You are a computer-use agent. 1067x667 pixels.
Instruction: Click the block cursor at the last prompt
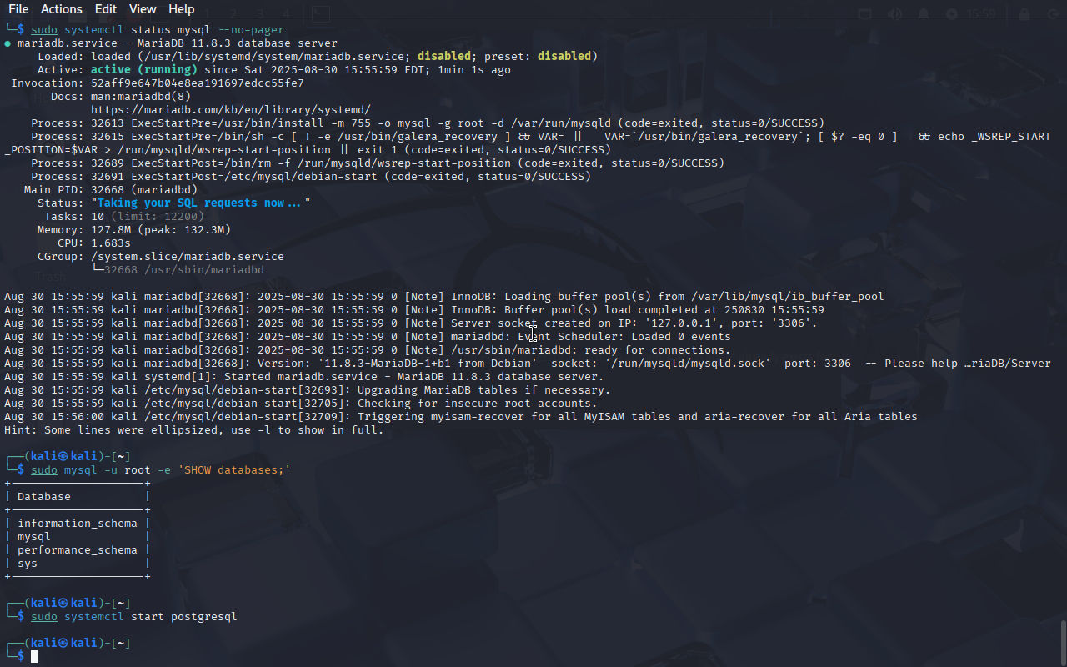click(x=34, y=657)
